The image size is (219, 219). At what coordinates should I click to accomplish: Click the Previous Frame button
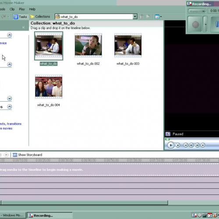click(191, 145)
